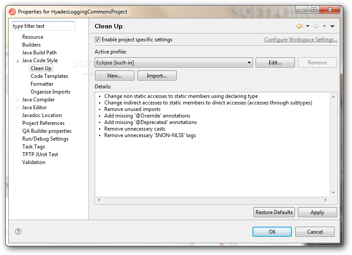Expand the Java Compiler tree node
Image resolution: width=352 pixels, height=255 pixels.
(17, 100)
